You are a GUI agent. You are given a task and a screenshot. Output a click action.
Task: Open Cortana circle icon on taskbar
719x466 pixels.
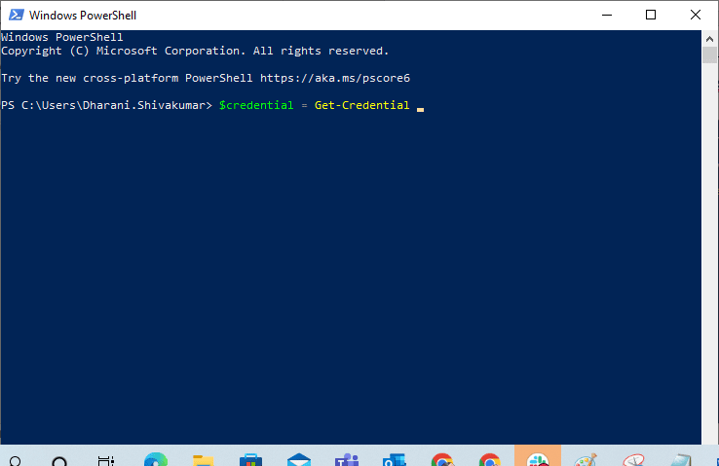(x=59, y=460)
